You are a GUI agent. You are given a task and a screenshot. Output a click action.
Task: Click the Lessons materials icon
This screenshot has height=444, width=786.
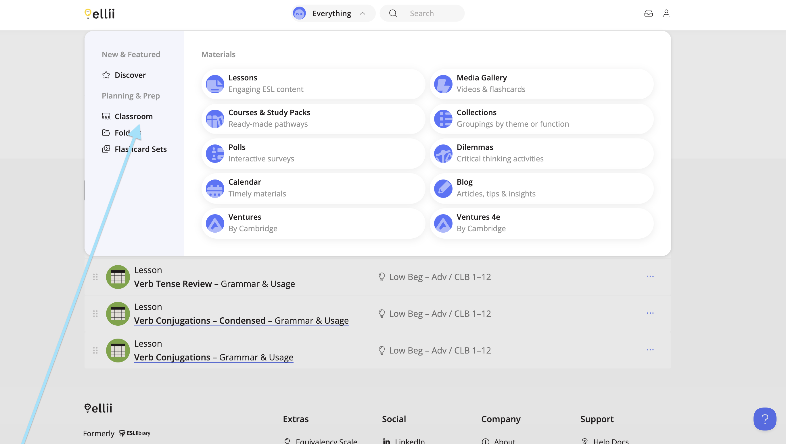[215, 84]
